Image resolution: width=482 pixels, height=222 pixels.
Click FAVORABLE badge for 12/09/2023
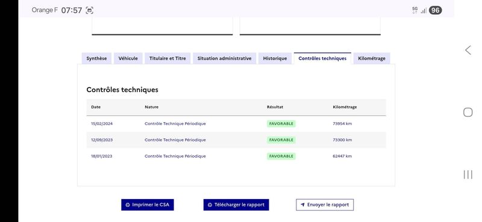tap(281, 140)
